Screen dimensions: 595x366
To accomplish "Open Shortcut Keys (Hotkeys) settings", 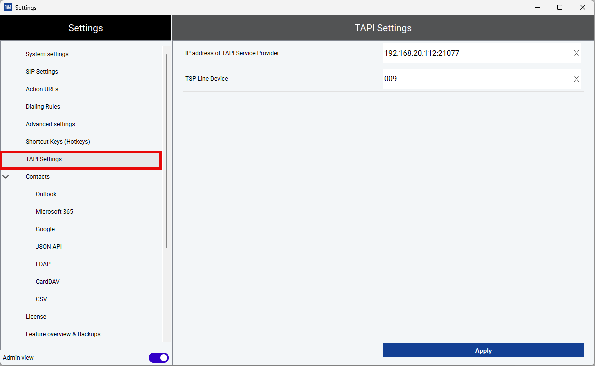I will pyautogui.click(x=58, y=142).
